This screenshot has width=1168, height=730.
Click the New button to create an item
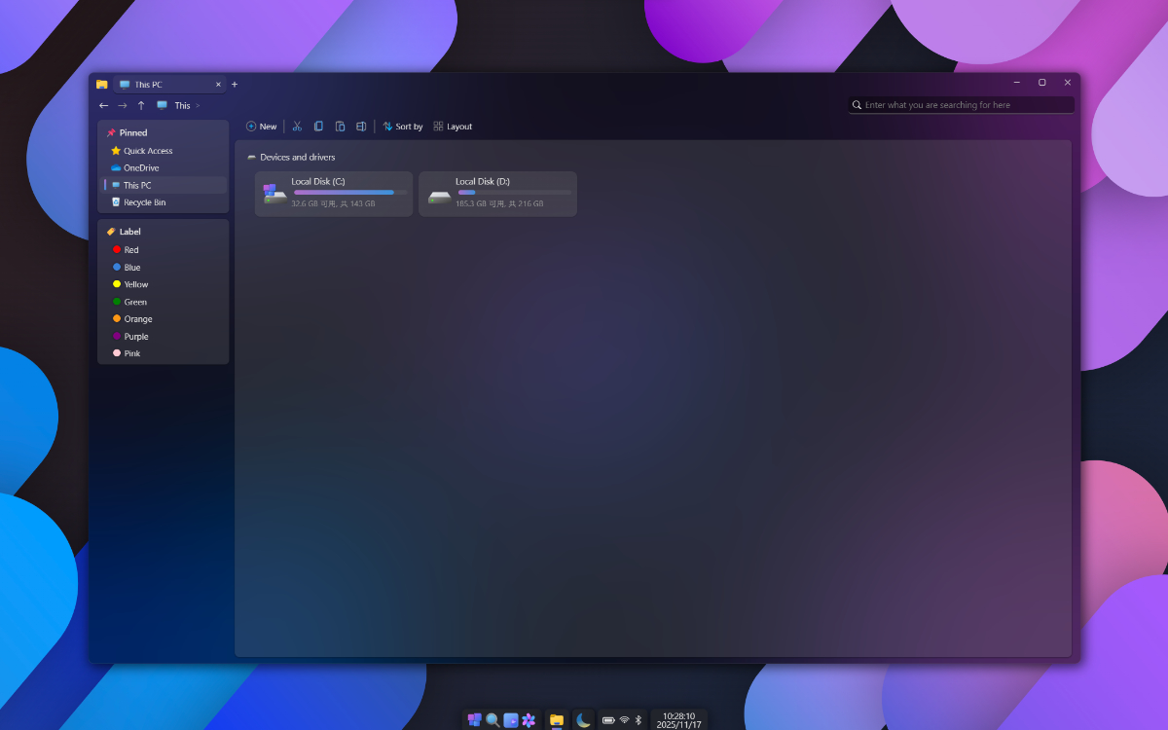click(x=261, y=126)
